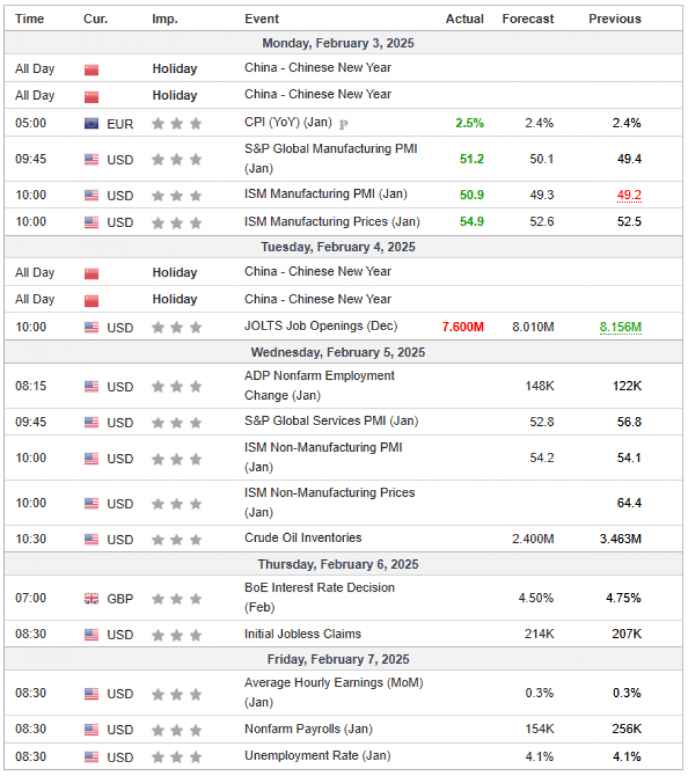Click the importance stars for Initial Jobless Claims
The image size is (688, 776).
(177, 634)
